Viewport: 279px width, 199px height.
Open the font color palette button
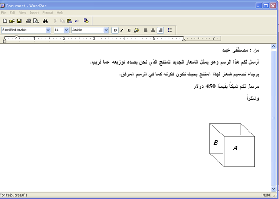pos(137,30)
